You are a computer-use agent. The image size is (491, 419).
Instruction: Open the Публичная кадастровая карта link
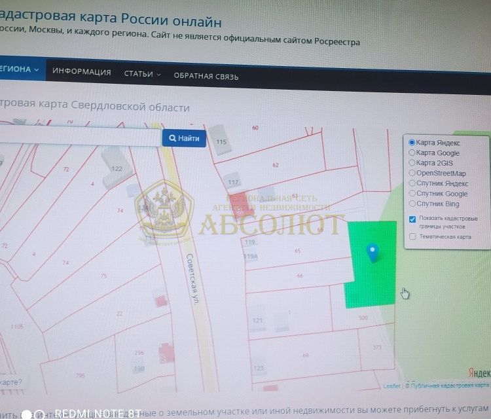pyautogui.click(x=450, y=385)
